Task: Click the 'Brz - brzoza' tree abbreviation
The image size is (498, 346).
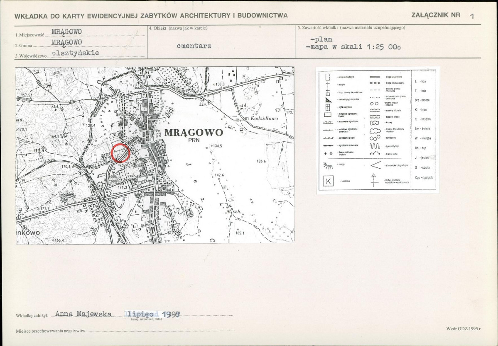Action: [422, 100]
